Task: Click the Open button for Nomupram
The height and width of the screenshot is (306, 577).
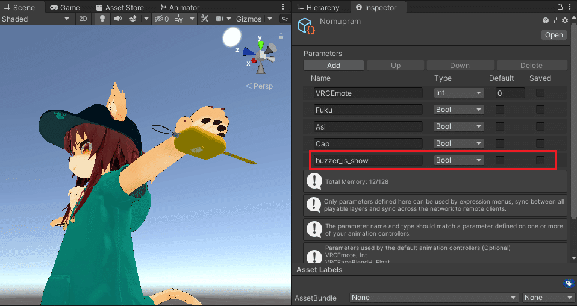Action: point(554,34)
